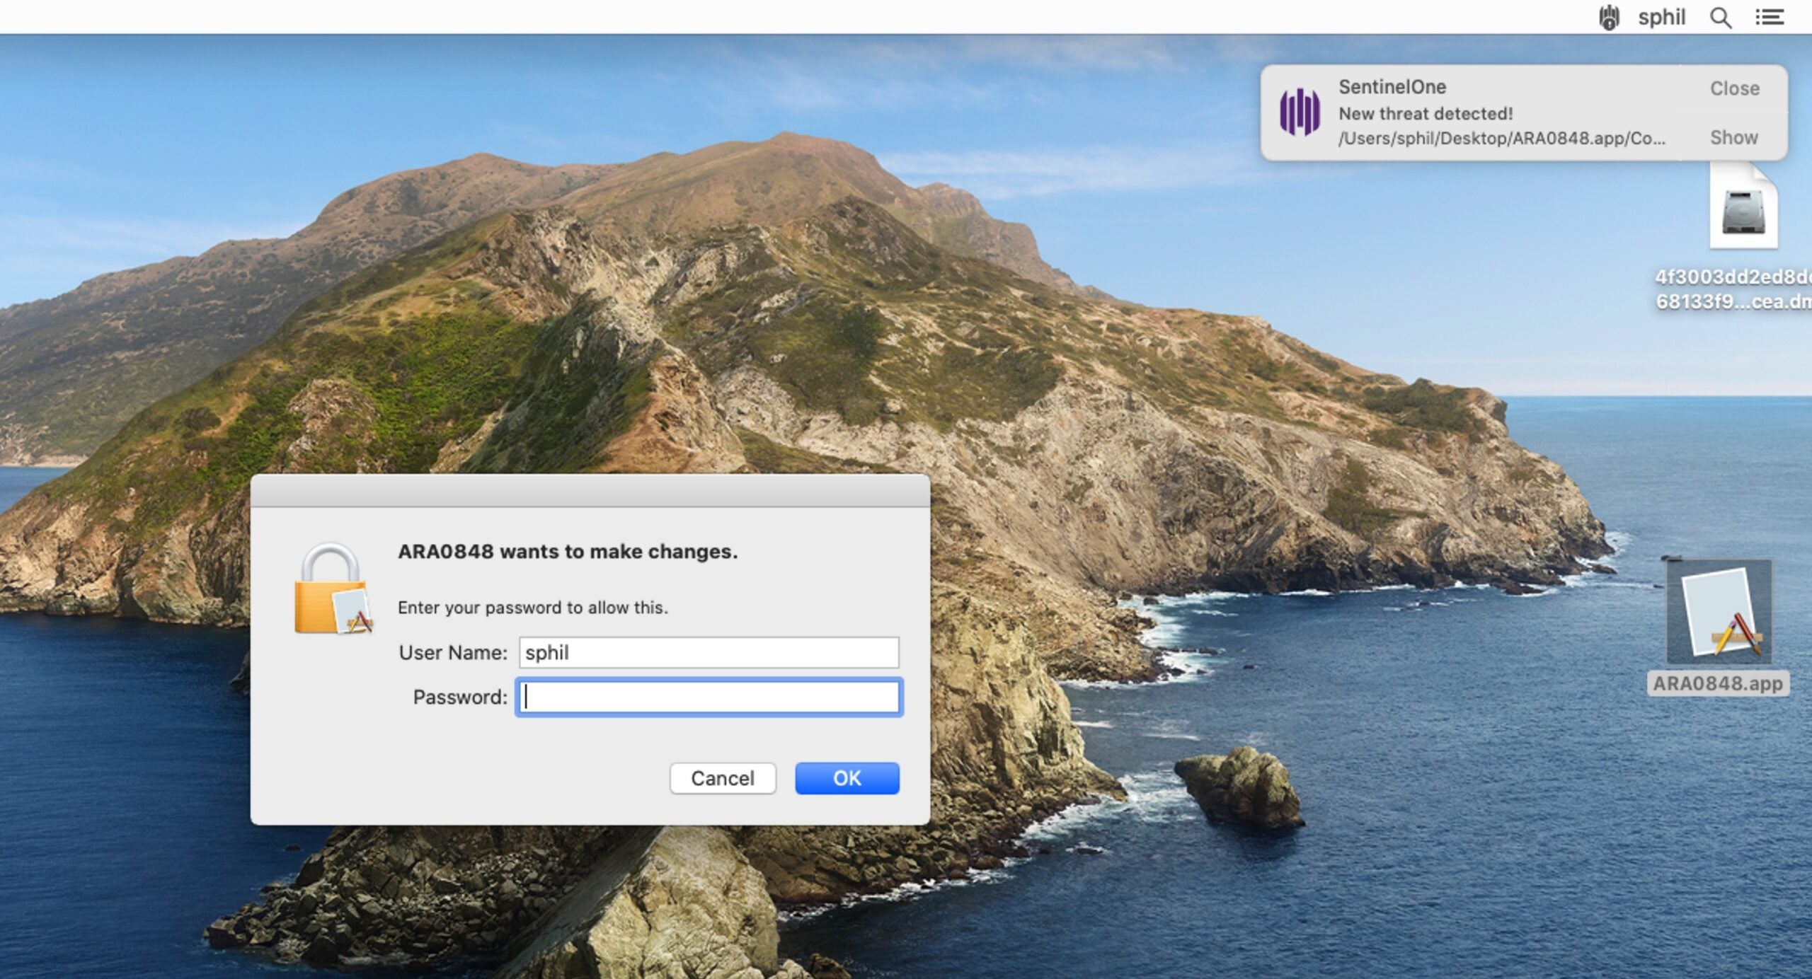
Task: Cancel the password prompt
Action: tap(722, 778)
